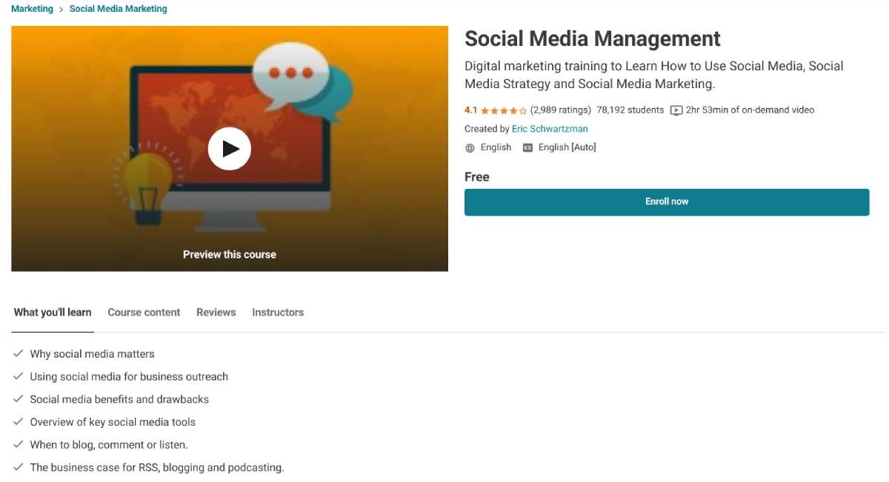
Task: Open instructor Eric Schwartzman's profile
Action: click(550, 129)
